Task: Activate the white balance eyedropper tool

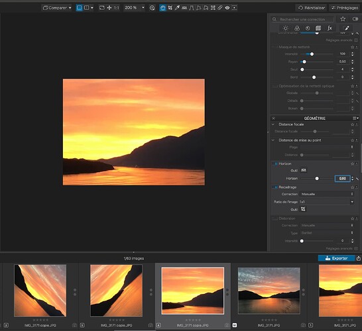Action: [177, 8]
